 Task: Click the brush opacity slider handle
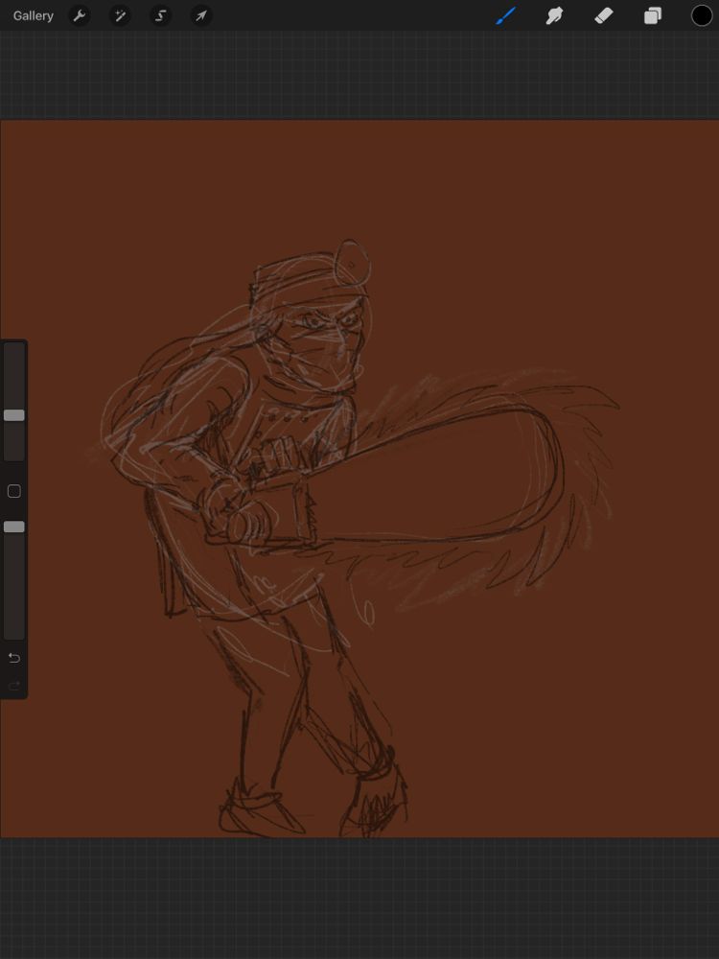point(14,526)
